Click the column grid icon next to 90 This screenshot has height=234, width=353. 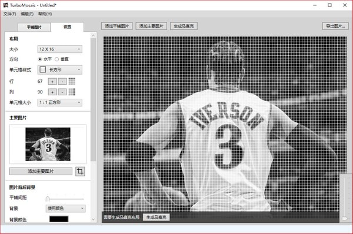pyautogui.click(x=72, y=92)
